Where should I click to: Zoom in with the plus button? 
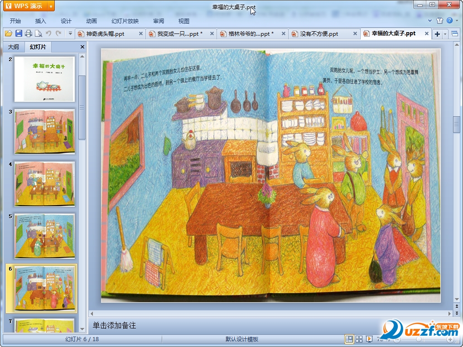pyautogui.click(x=450, y=340)
